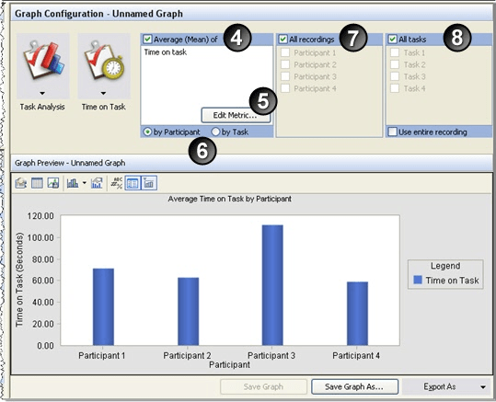Click blue Time on Task legend swatch
The image size is (496, 402).
click(418, 280)
